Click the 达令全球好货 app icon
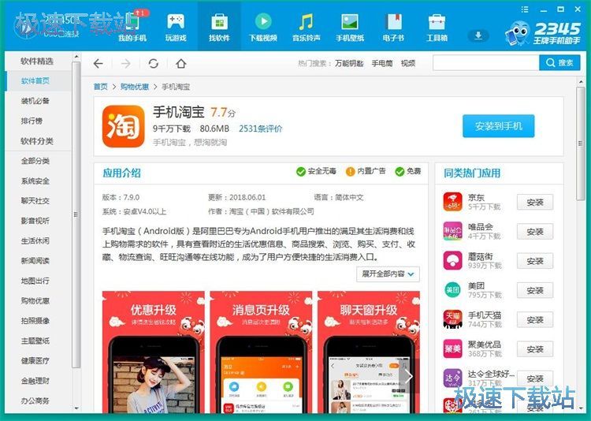Screen dimensions: 591x421 [452, 378]
